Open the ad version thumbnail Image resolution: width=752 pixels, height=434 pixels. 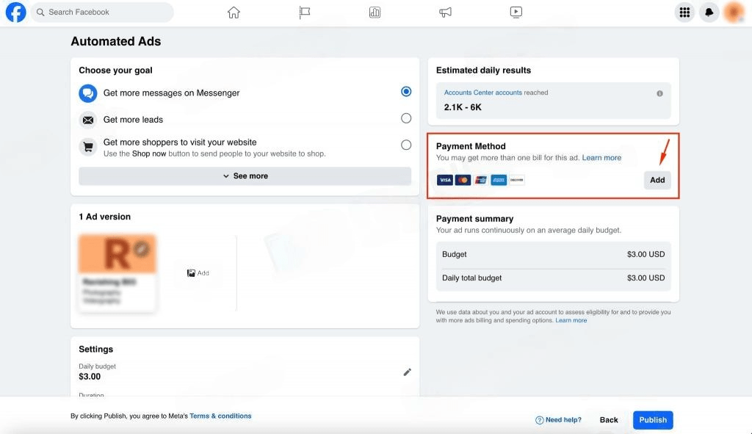(x=117, y=273)
